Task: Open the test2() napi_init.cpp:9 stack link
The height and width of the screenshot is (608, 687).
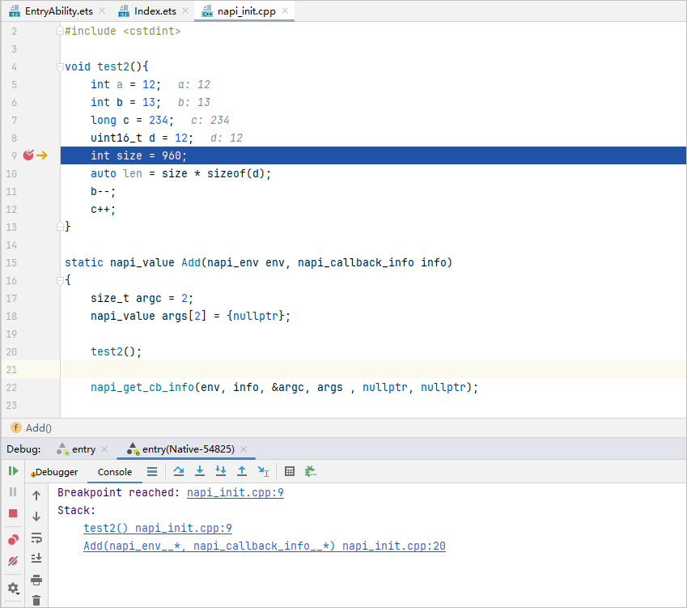Action: [x=158, y=528]
